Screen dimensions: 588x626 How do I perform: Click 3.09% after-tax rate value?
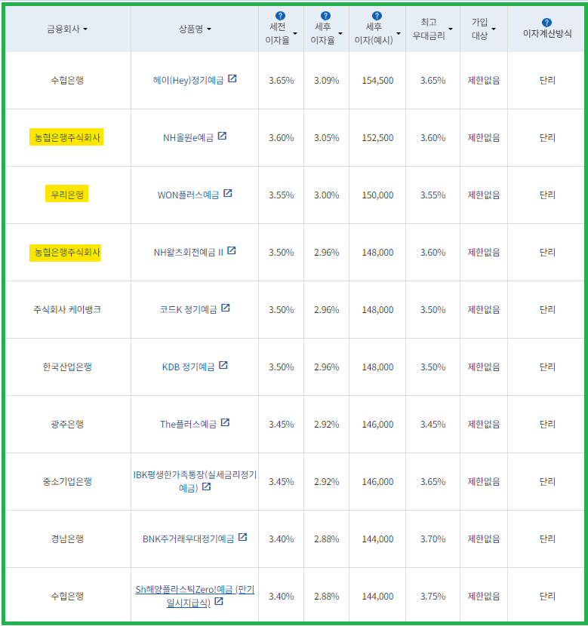pos(326,81)
